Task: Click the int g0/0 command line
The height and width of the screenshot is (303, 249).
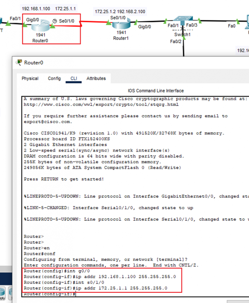Action: point(57,271)
